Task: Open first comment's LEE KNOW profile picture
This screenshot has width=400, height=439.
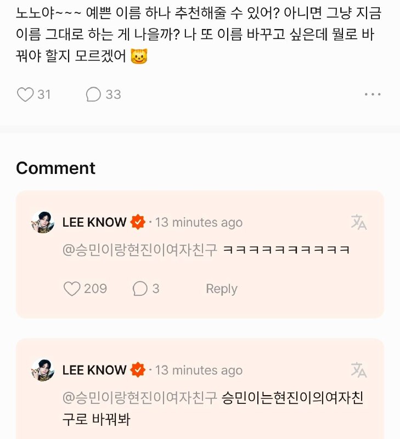Action: [43, 222]
